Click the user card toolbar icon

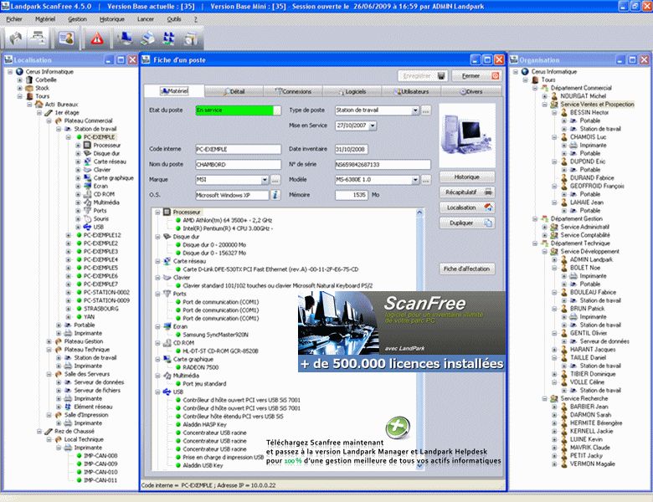click(66, 38)
